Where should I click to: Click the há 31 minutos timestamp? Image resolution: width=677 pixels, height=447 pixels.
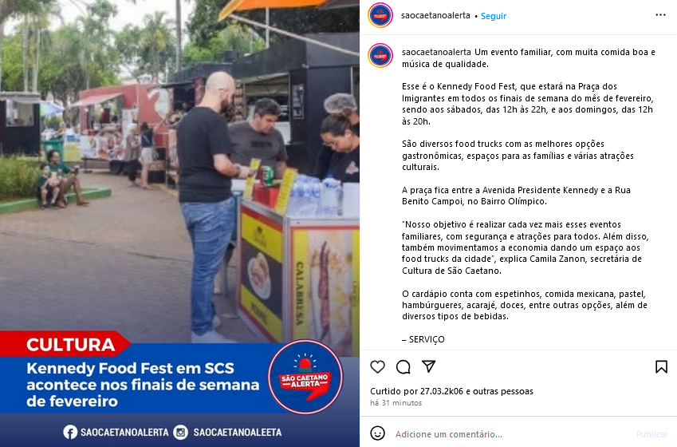pyautogui.click(x=396, y=403)
